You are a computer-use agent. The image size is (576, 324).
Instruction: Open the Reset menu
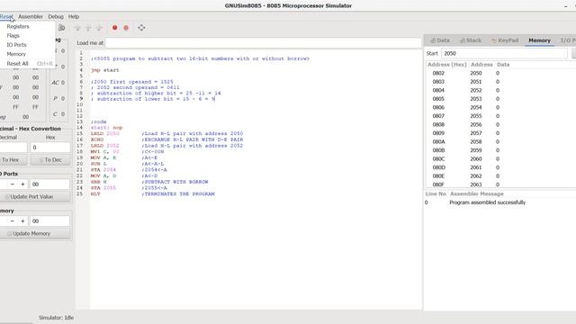point(6,16)
